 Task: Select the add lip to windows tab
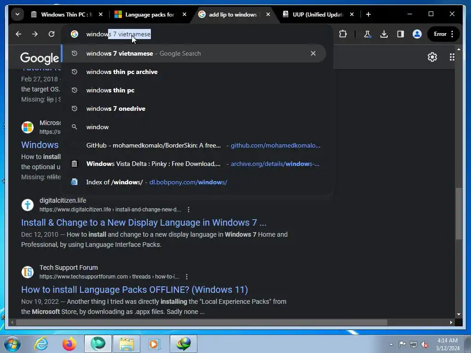click(x=234, y=14)
